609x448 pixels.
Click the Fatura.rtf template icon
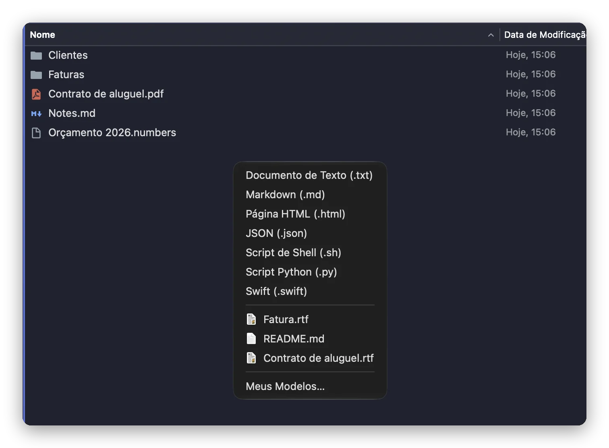pyautogui.click(x=251, y=319)
